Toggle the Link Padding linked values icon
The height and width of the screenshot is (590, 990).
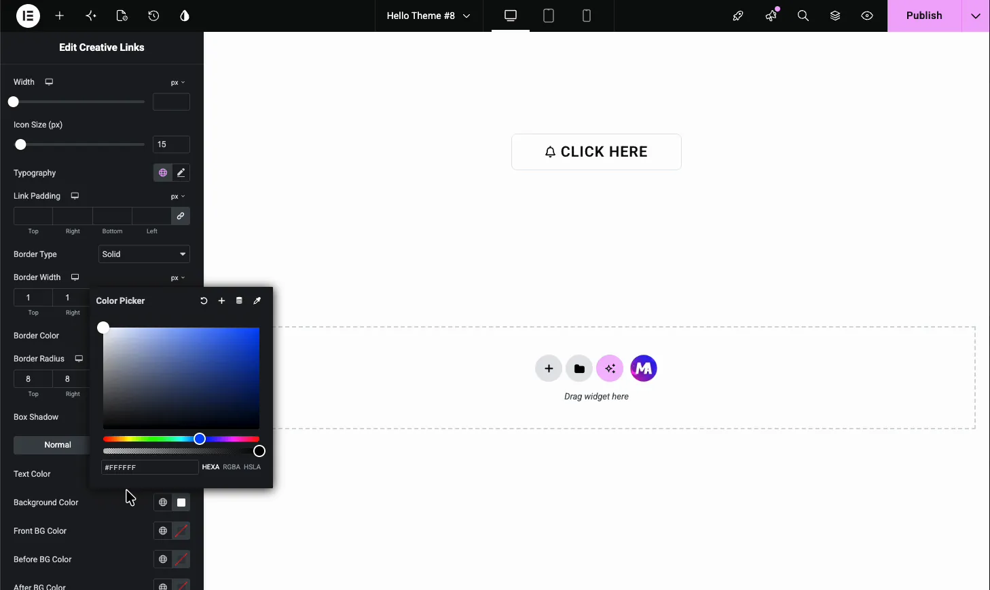pyautogui.click(x=181, y=216)
